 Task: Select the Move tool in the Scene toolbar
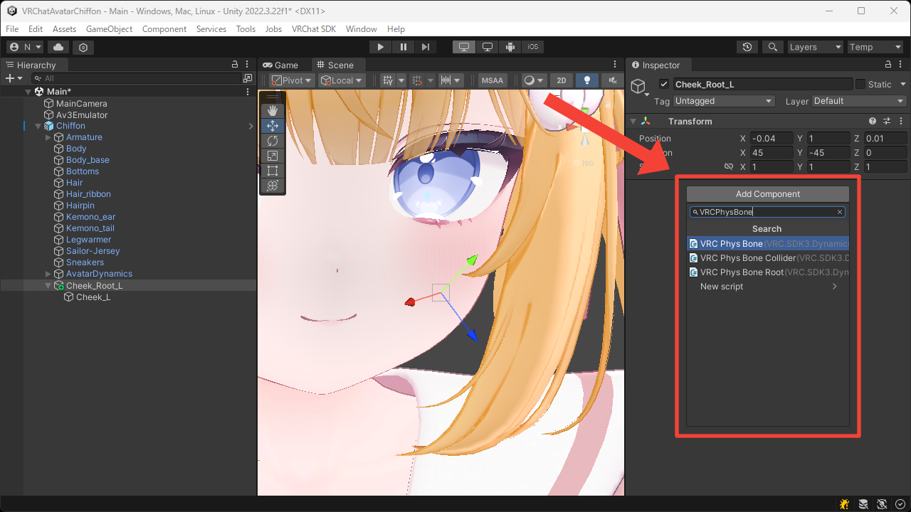click(x=273, y=125)
